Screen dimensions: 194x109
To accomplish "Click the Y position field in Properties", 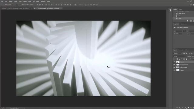I will 191,34.
